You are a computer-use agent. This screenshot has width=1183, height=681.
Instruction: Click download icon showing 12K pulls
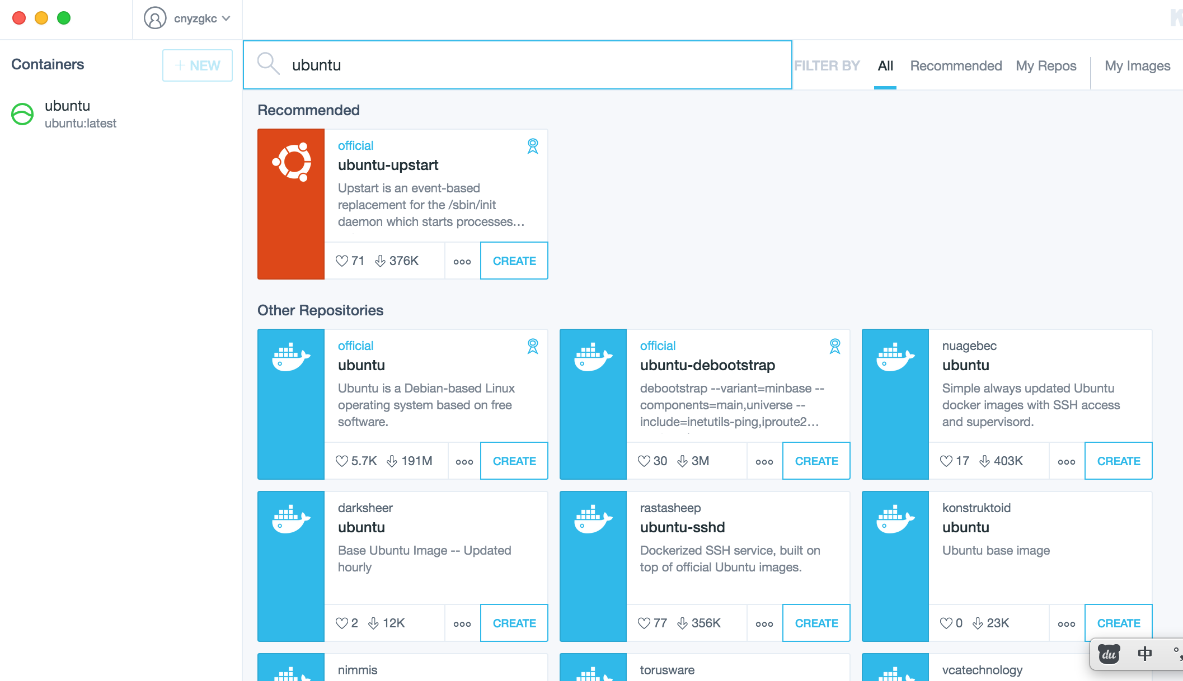373,623
